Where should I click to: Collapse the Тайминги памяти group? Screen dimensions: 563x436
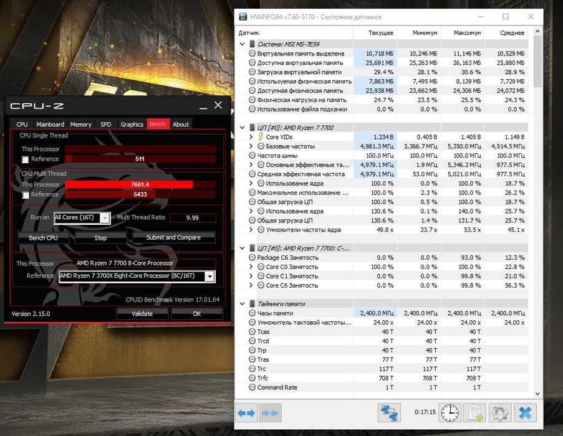(x=243, y=304)
